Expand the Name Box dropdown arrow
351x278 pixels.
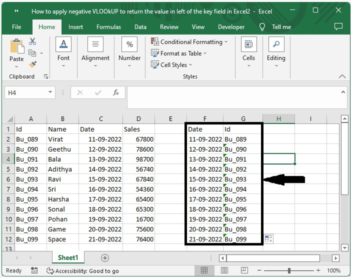point(50,92)
